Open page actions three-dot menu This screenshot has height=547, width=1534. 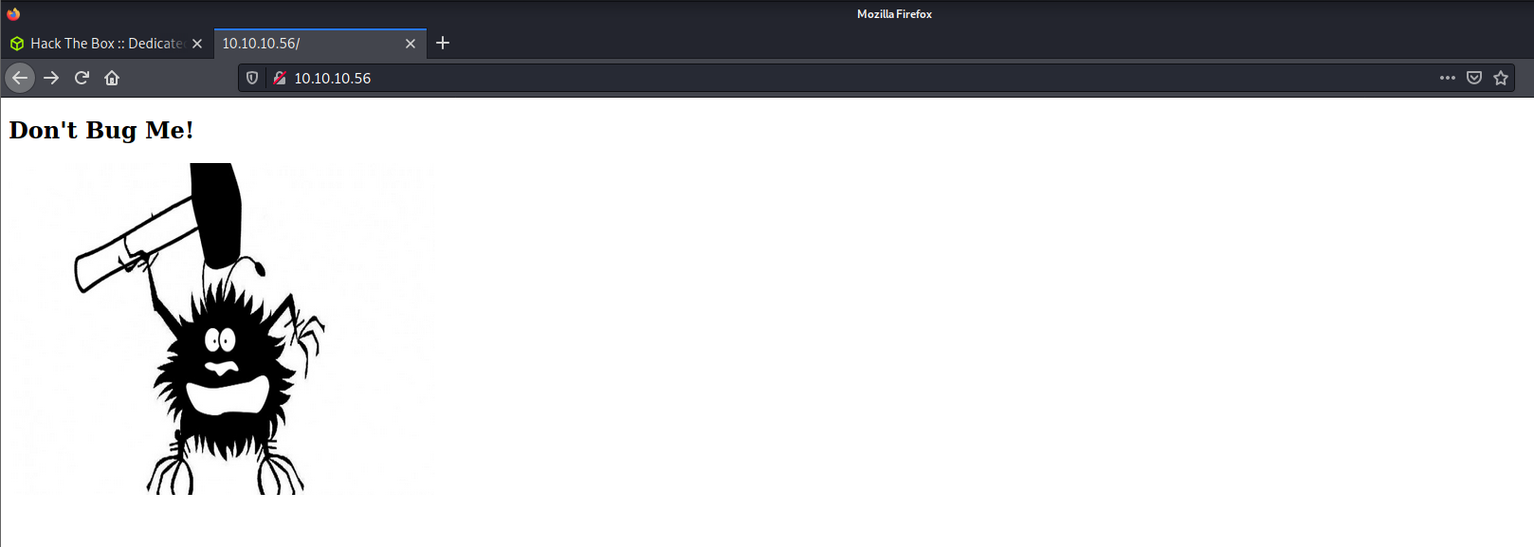click(1447, 78)
